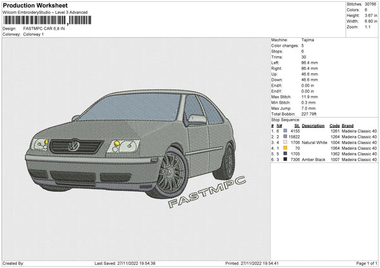Click the Brand column header
380x268 pixels.
tap(348, 125)
